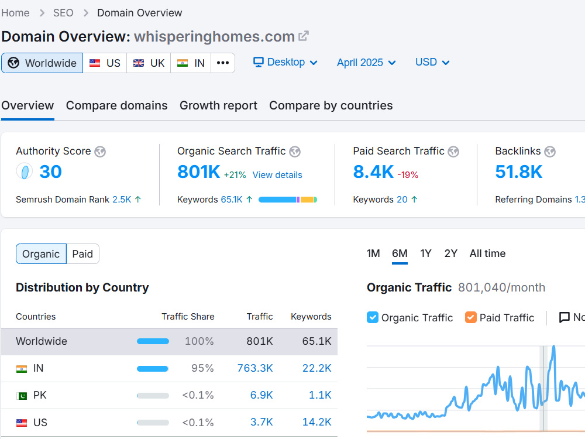Open more countries via three-dots button
Image resolution: width=585 pixels, height=439 pixels.
(223, 63)
